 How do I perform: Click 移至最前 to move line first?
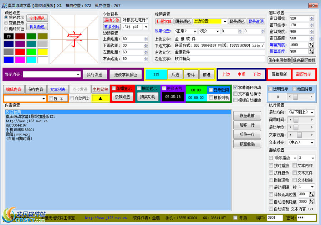[247, 115]
